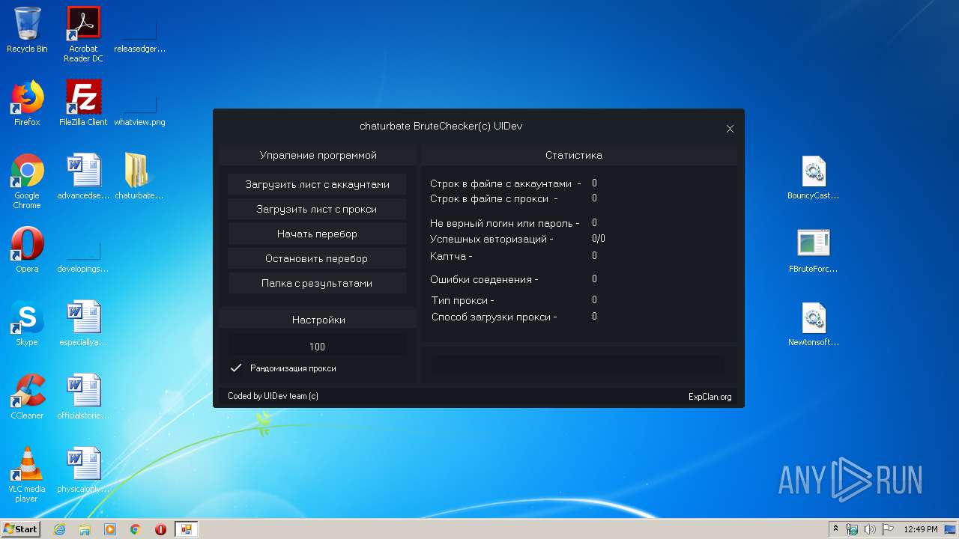Click the taskbar clock 12:49 PM
The image size is (959, 539).
tap(920, 529)
